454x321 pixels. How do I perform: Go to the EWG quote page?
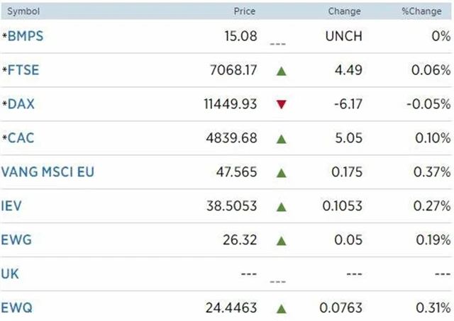pos(16,240)
